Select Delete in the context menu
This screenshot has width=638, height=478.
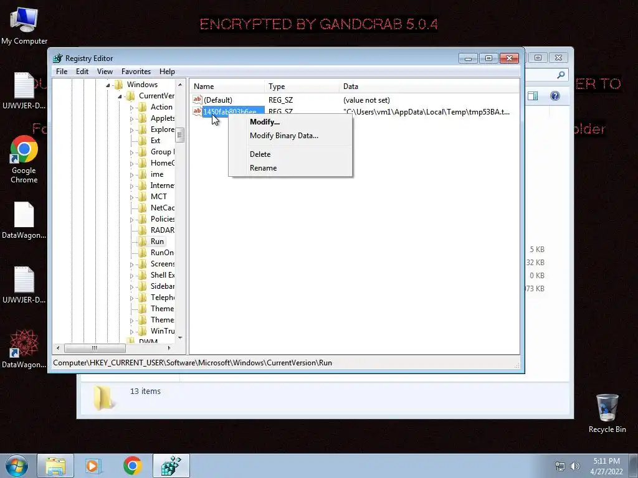(x=290, y=154)
